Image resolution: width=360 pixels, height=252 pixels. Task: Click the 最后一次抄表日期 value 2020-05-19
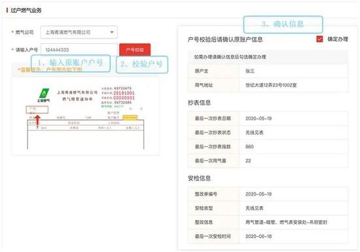tap(259, 118)
